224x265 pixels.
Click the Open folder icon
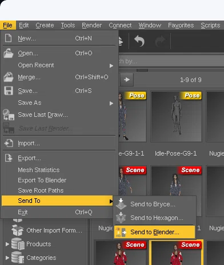coord(9,53)
